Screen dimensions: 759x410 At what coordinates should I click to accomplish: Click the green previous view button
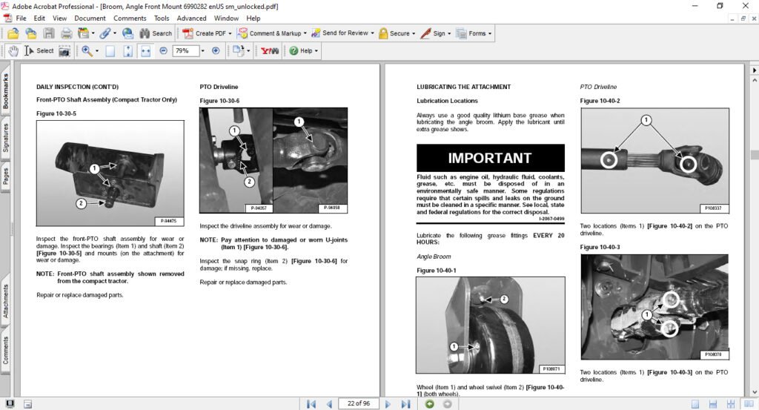coord(429,404)
